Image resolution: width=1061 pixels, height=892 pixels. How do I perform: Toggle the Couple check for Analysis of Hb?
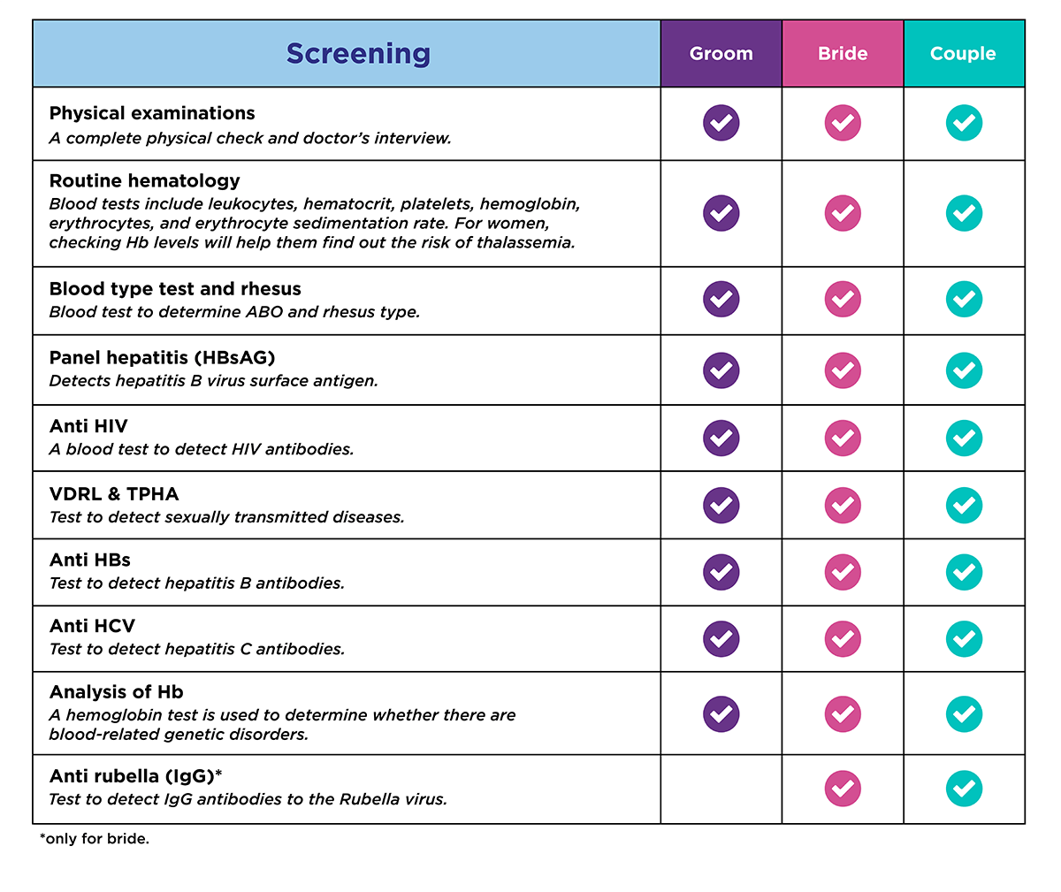pyautogui.click(x=964, y=713)
